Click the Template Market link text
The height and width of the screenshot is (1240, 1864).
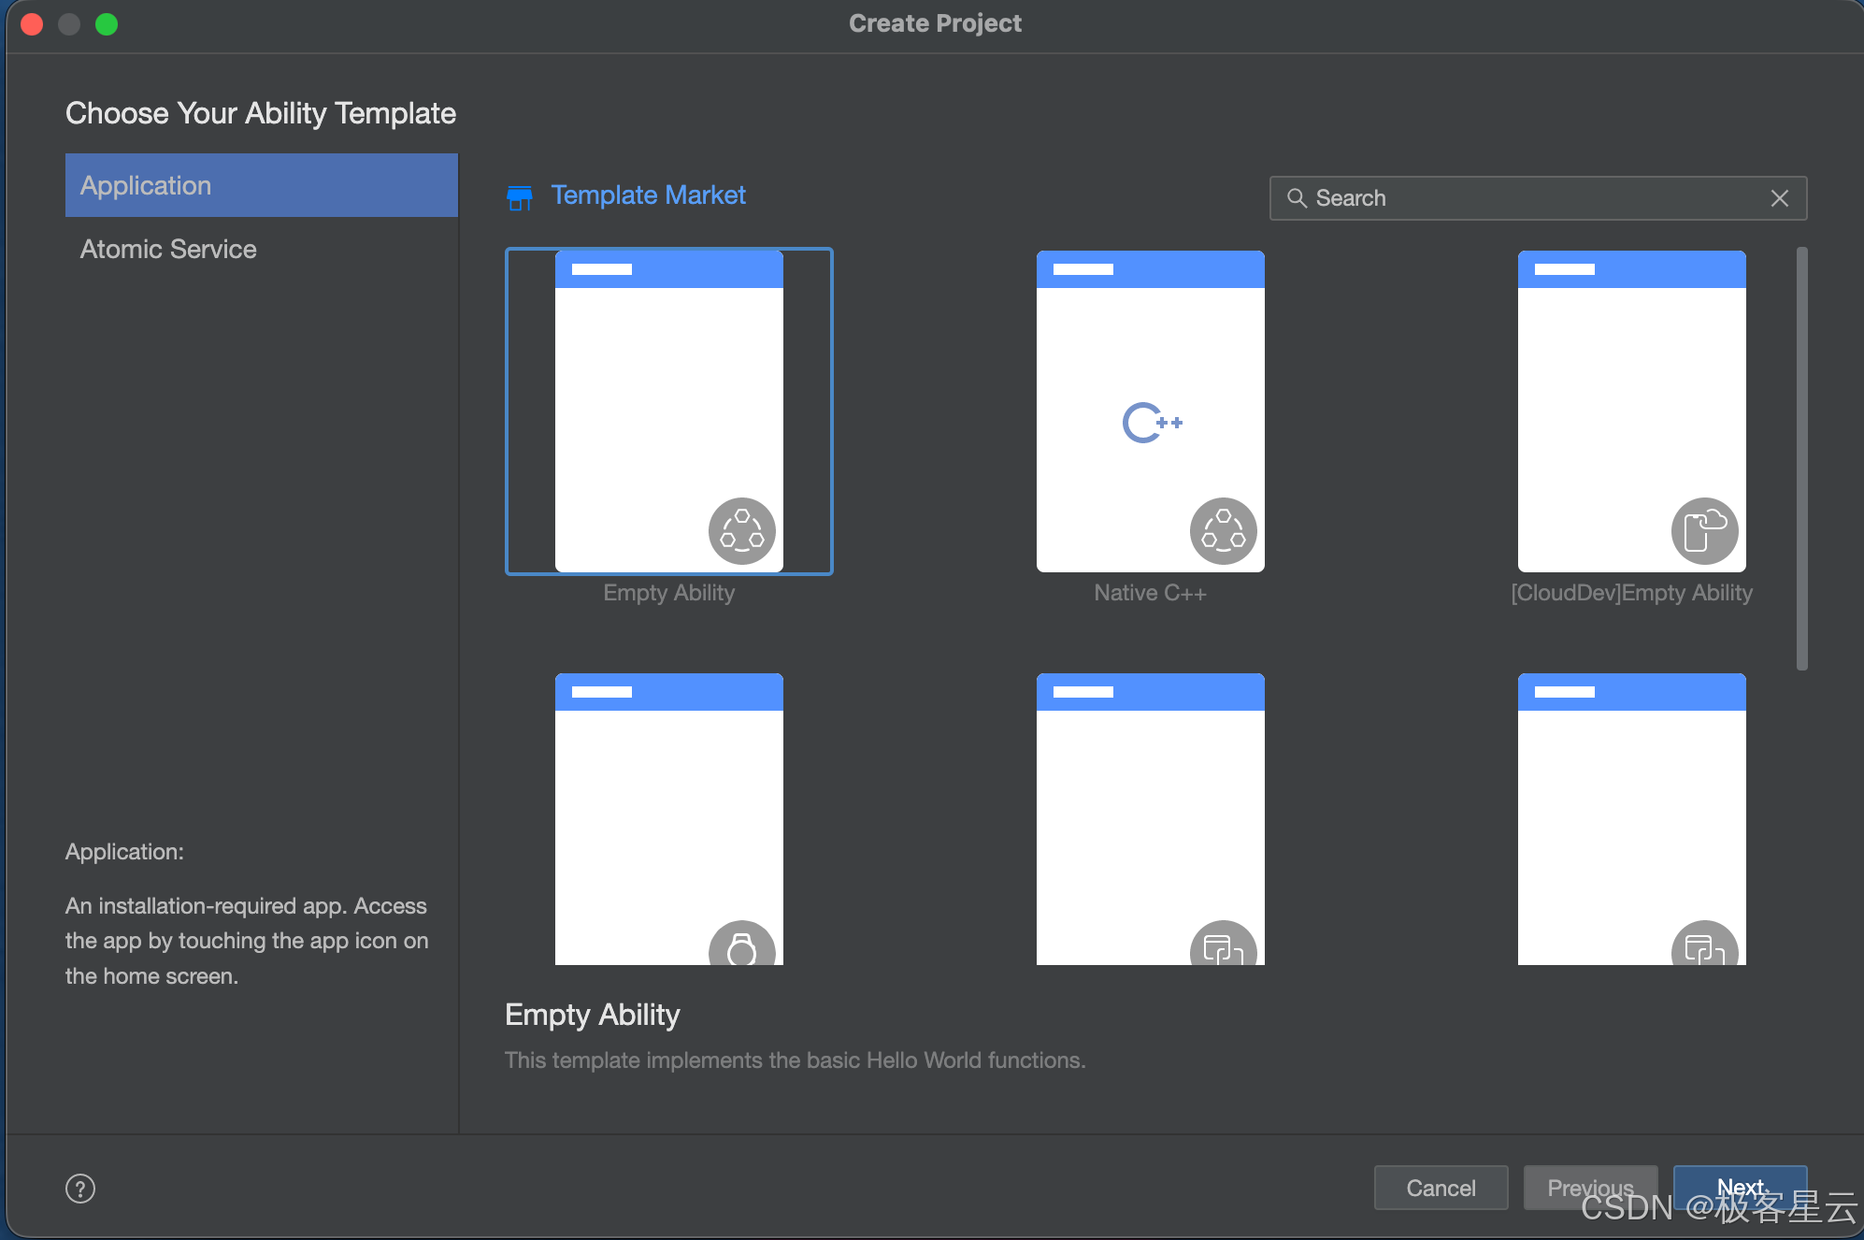[648, 195]
